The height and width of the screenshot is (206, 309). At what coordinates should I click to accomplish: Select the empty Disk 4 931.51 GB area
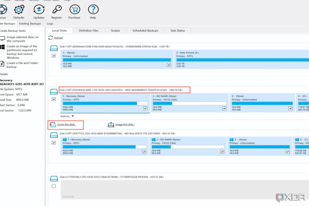pos(185,190)
